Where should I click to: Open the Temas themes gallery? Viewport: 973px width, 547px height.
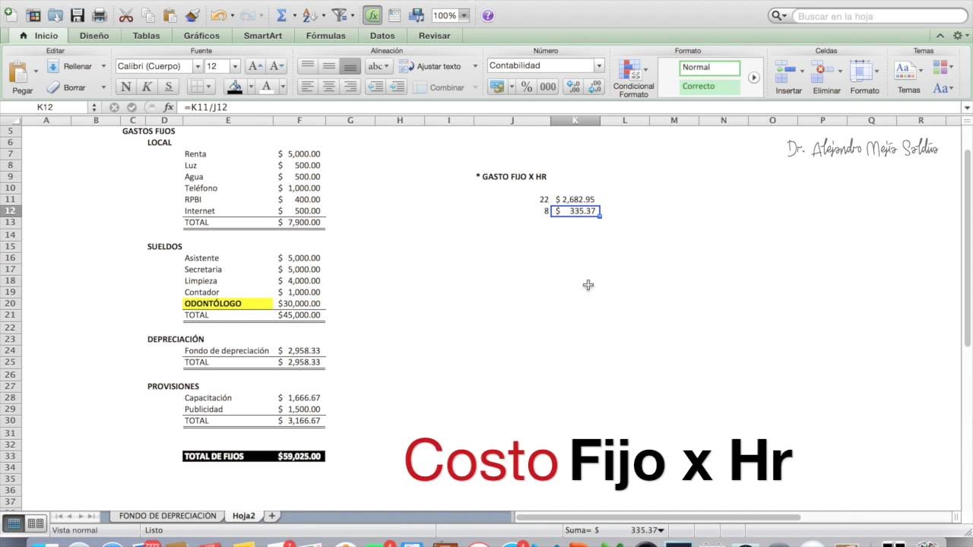908,77
